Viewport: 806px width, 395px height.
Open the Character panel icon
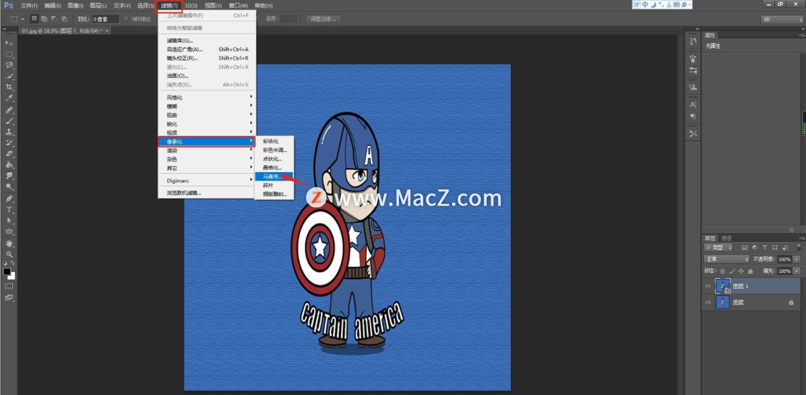693,104
